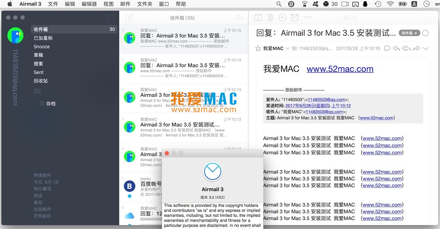Open more actions chevron in message header
This screenshot has height=229, width=440.
point(426,49)
